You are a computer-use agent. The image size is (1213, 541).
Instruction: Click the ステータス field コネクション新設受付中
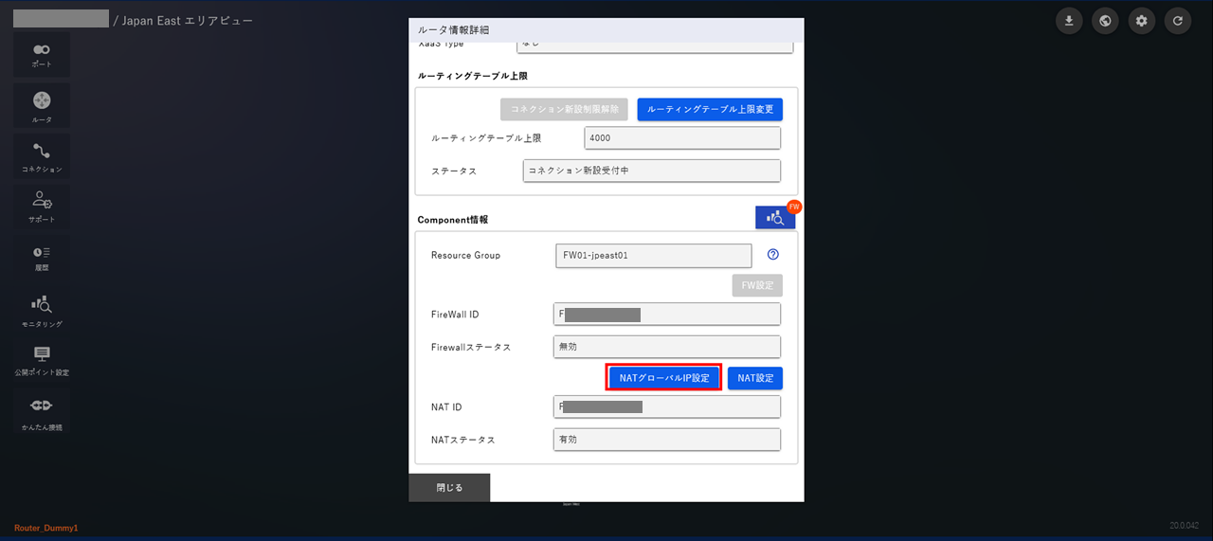coord(652,171)
